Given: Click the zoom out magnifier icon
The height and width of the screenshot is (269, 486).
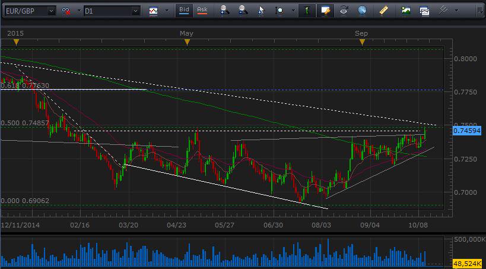Looking at the screenshot, I should tap(243, 11).
